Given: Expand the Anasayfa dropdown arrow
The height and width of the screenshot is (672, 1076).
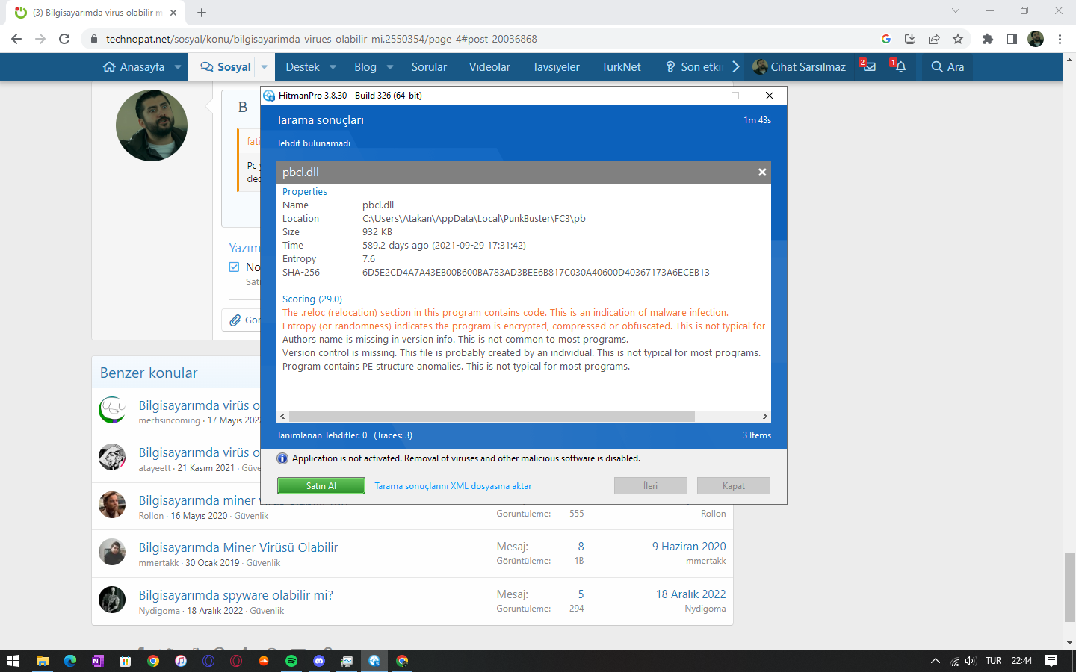Looking at the screenshot, I should (178, 66).
